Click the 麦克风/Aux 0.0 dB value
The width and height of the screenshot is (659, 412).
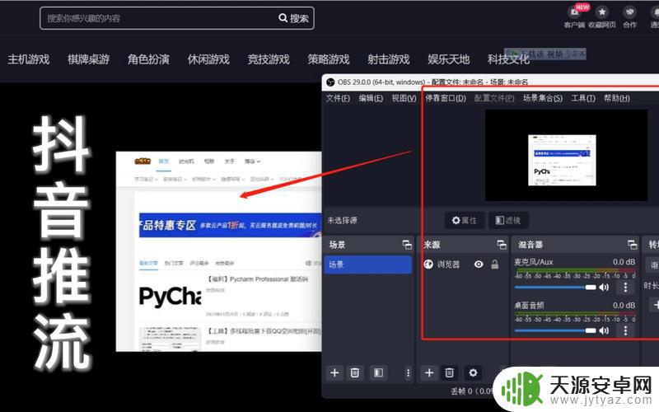point(624,262)
